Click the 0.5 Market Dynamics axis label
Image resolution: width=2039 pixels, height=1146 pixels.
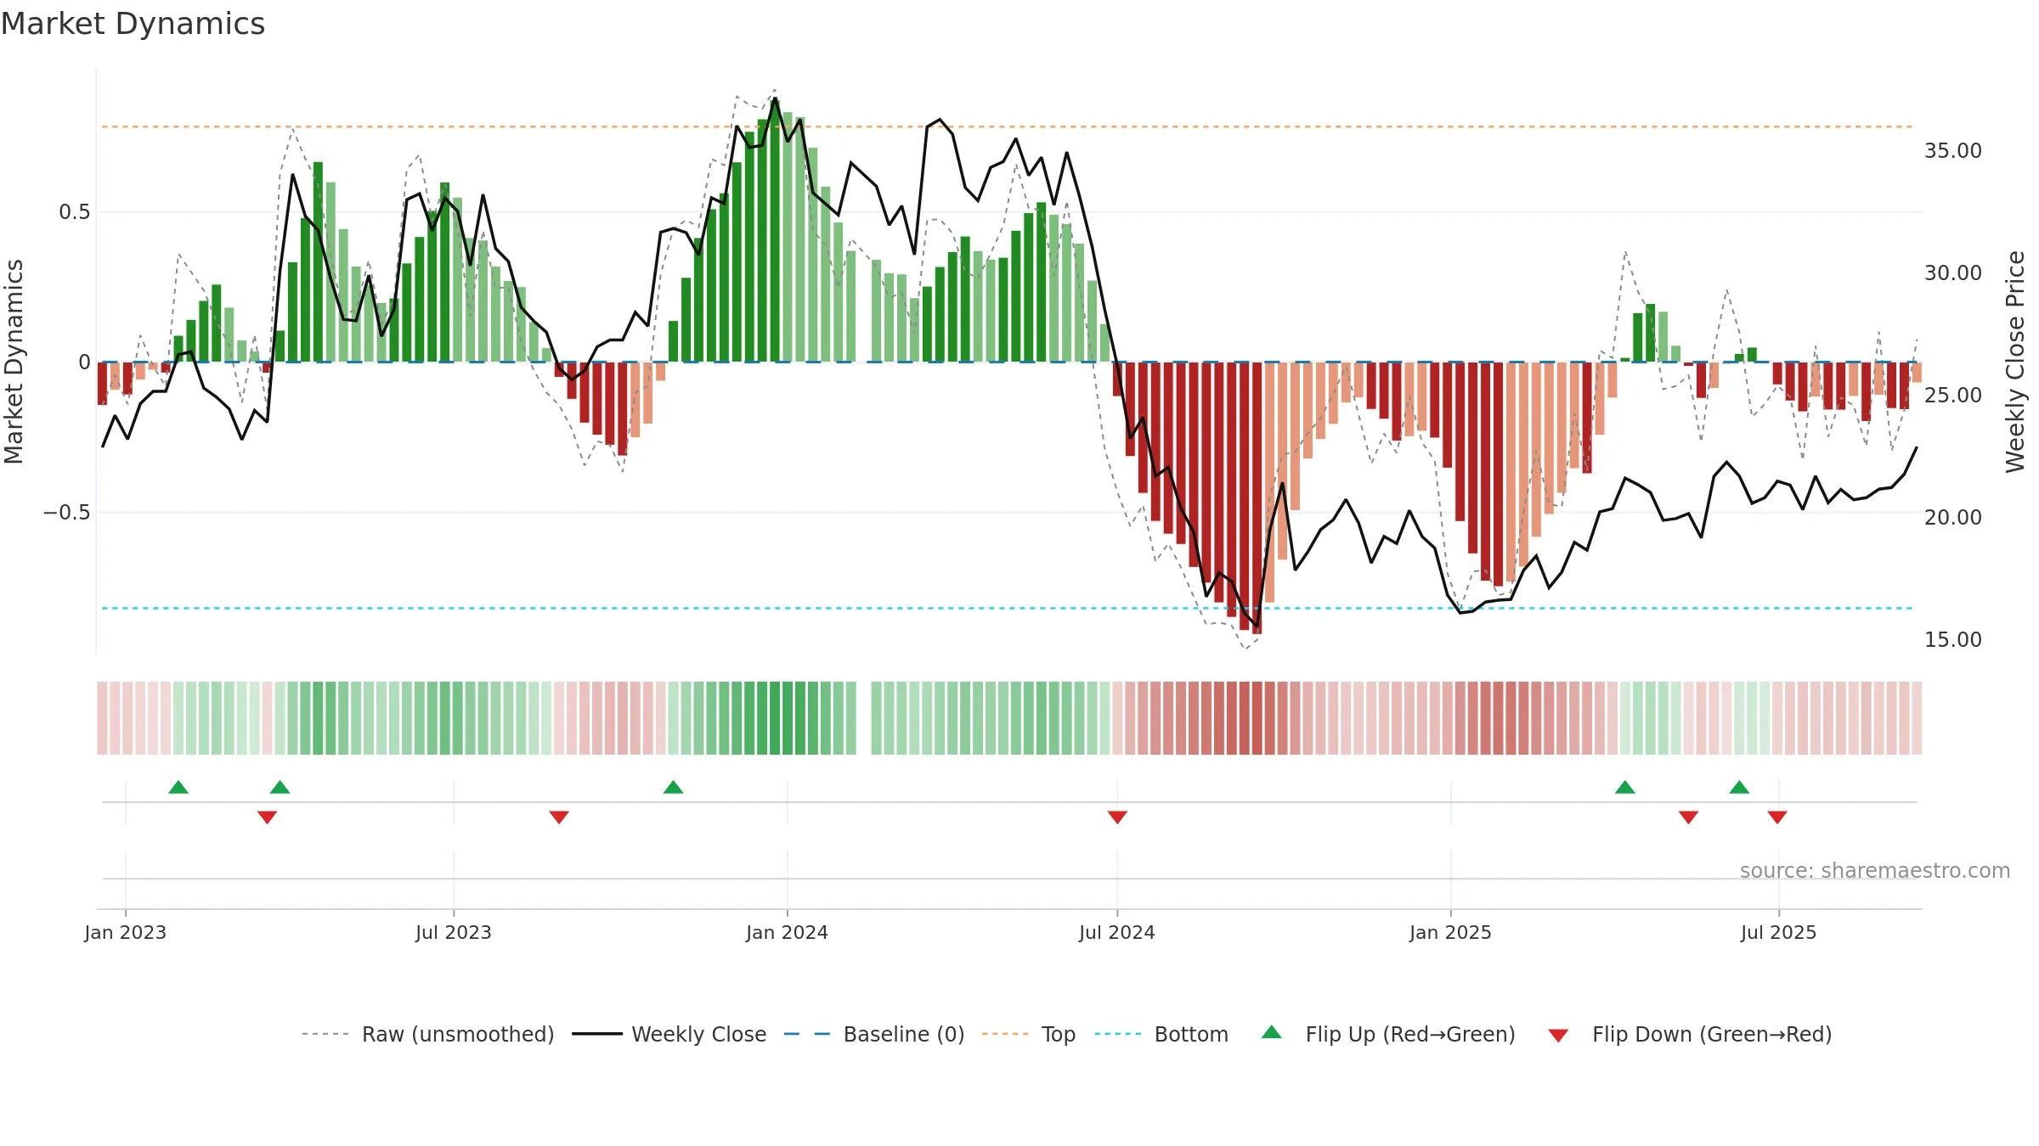75,212
